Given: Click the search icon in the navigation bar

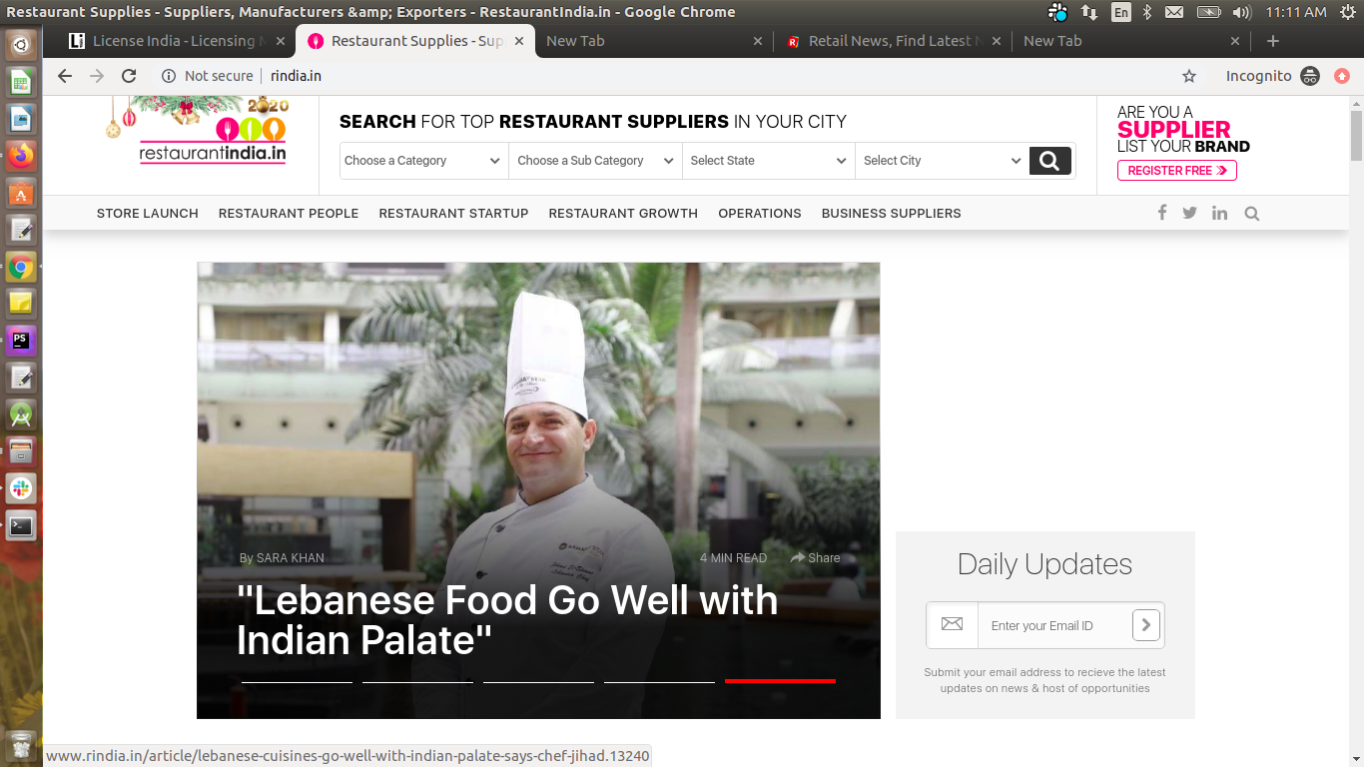Looking at the screenshot, I should pyautogui.click(x=1252, y=213).
